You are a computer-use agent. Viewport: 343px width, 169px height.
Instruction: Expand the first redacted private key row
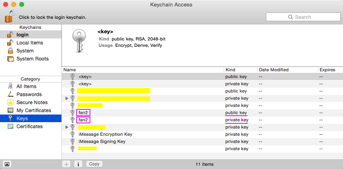67,99
